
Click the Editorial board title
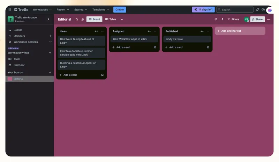pyautogui.click(x=65, y=19)
